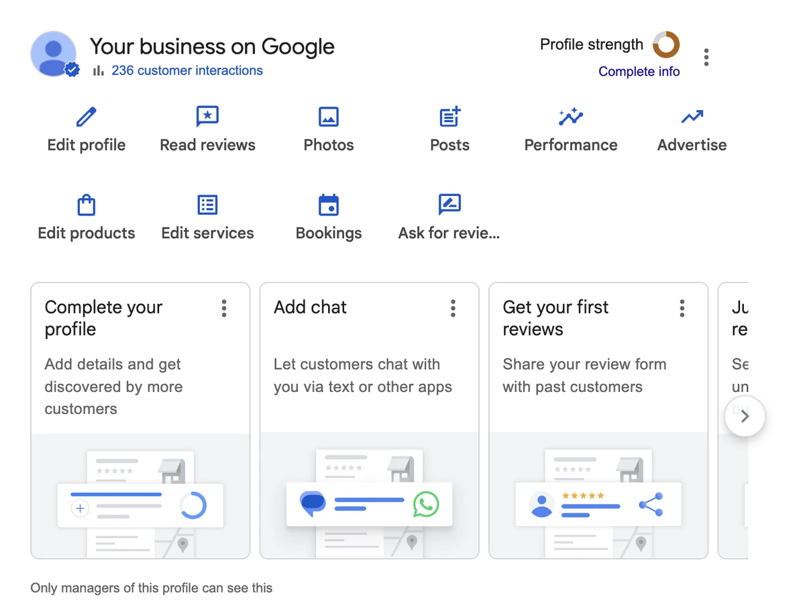The width and height of the screenshot is (805, 610).
Task: Click the Advertise trending arrow icon
Action: click(692, 117)
